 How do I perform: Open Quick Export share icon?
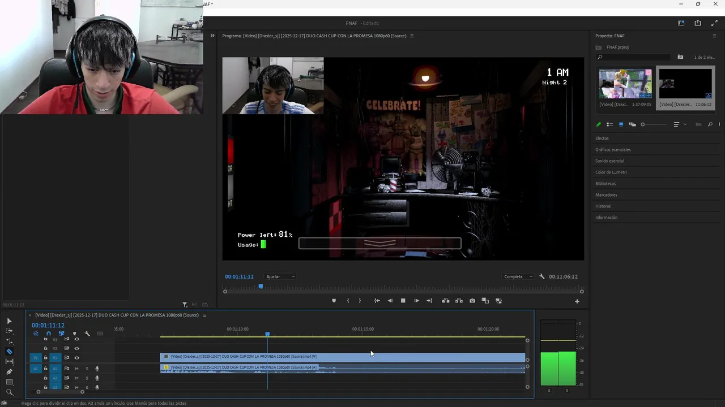tap(698, 23)
